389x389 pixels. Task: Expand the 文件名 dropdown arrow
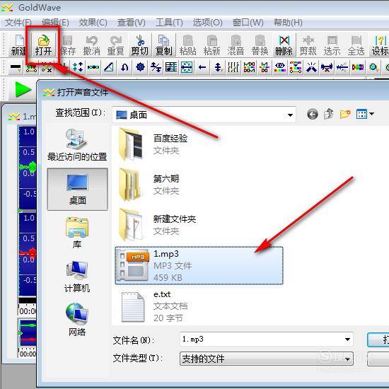(x=347, y=339)
